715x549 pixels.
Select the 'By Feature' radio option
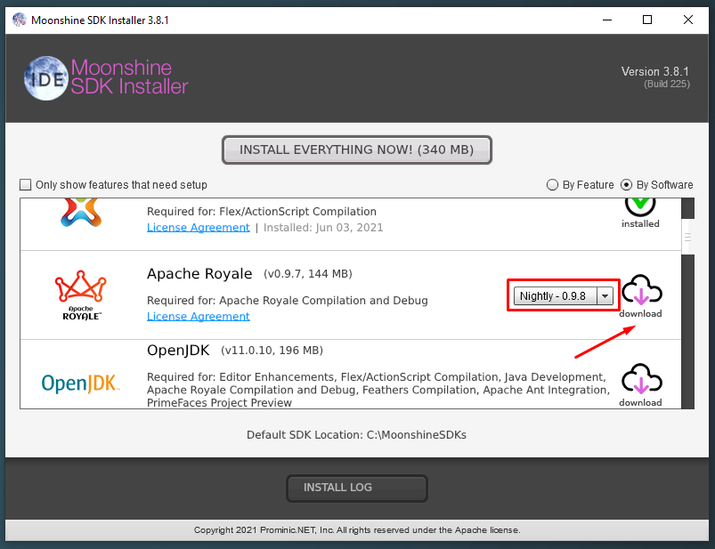tap(553, 185)
